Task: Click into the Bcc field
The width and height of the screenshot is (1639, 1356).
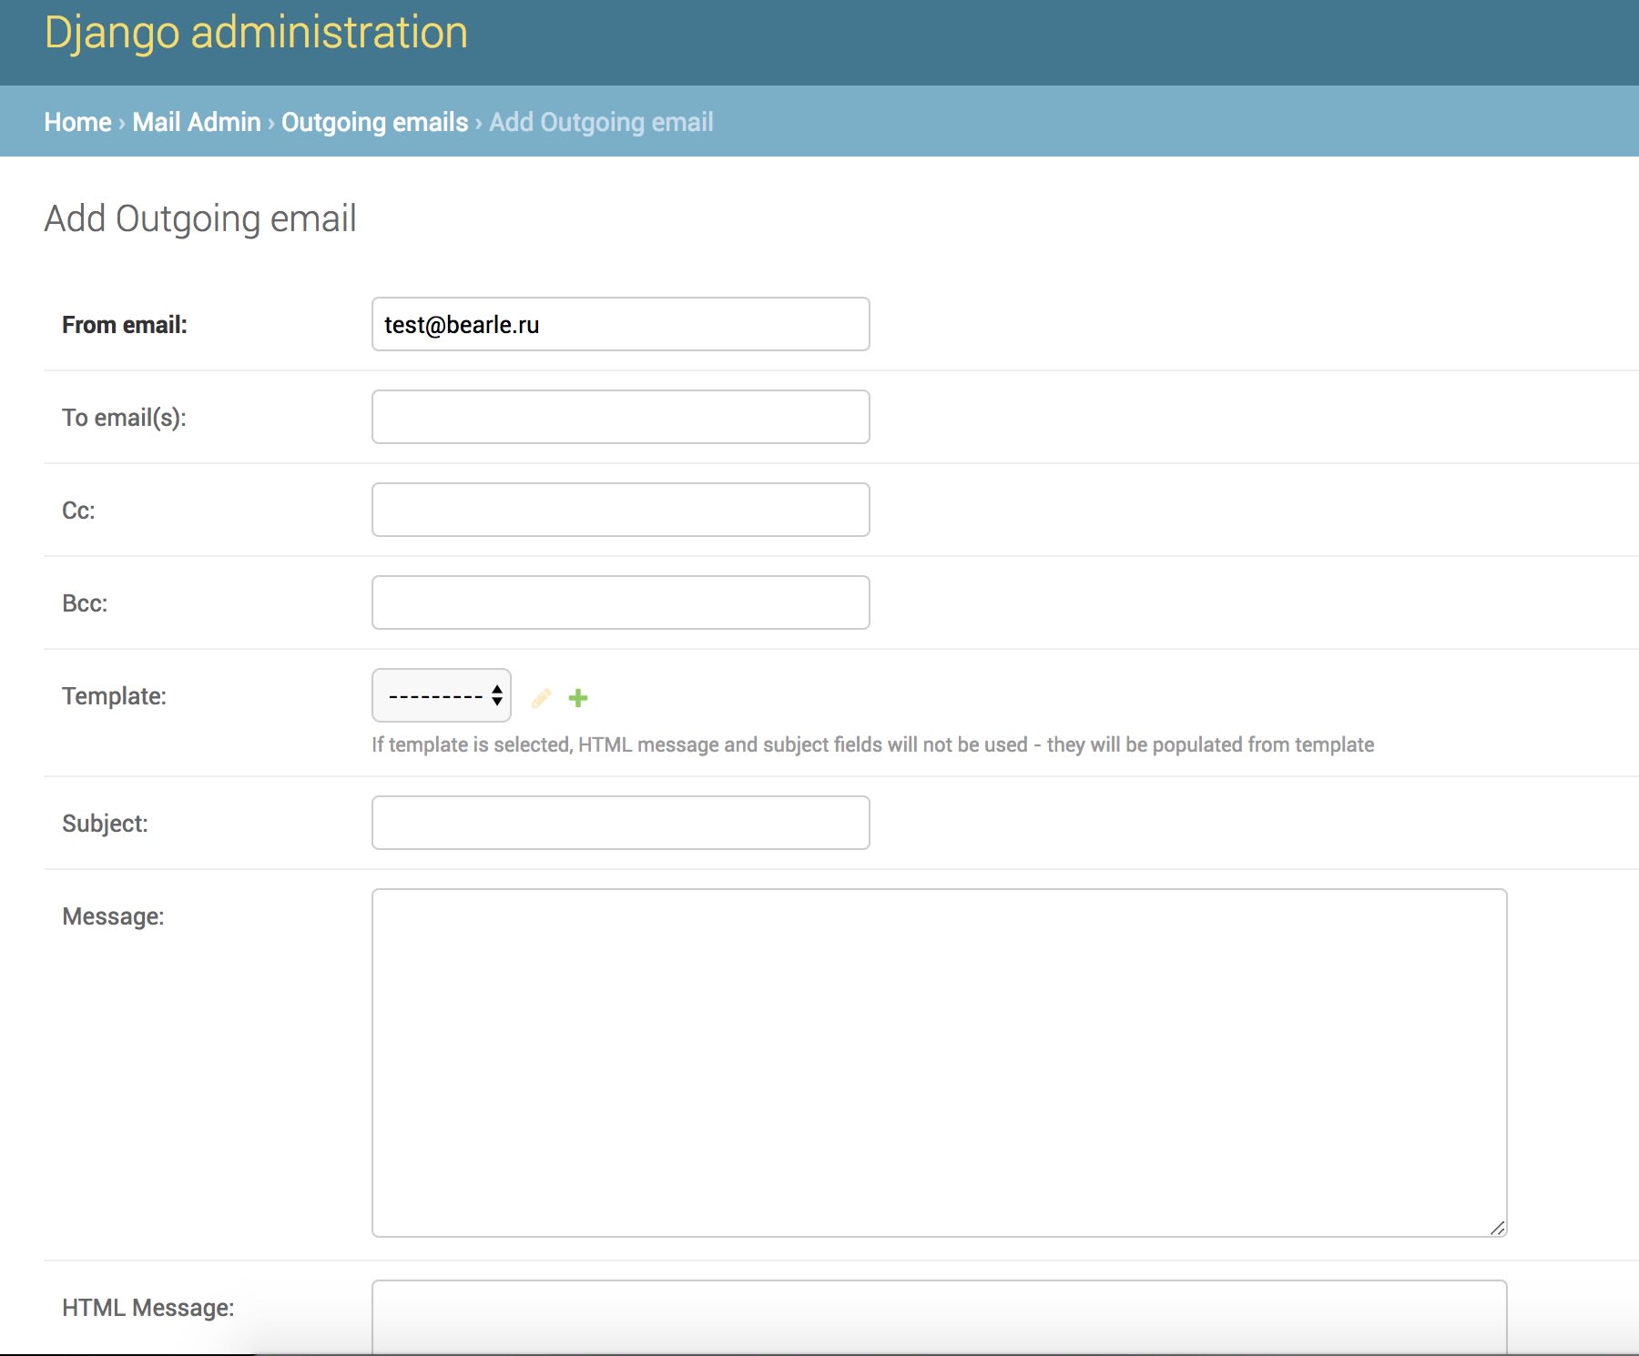Action: [621, 602]
